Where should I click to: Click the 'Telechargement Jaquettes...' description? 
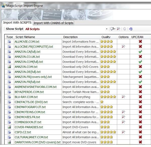[81, 77]
